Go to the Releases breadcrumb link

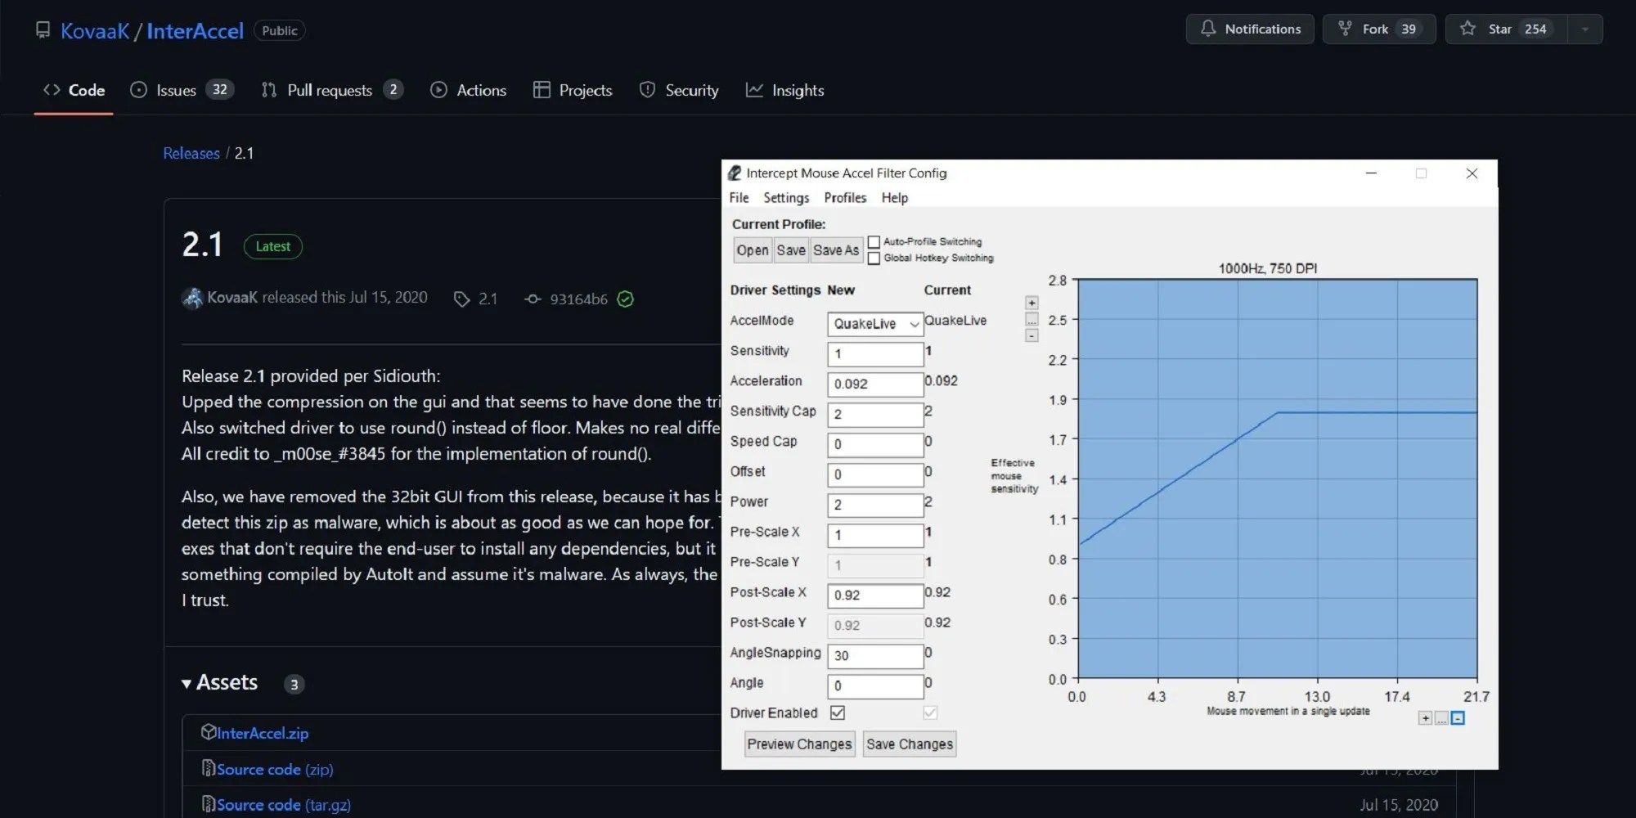point(191,153)
